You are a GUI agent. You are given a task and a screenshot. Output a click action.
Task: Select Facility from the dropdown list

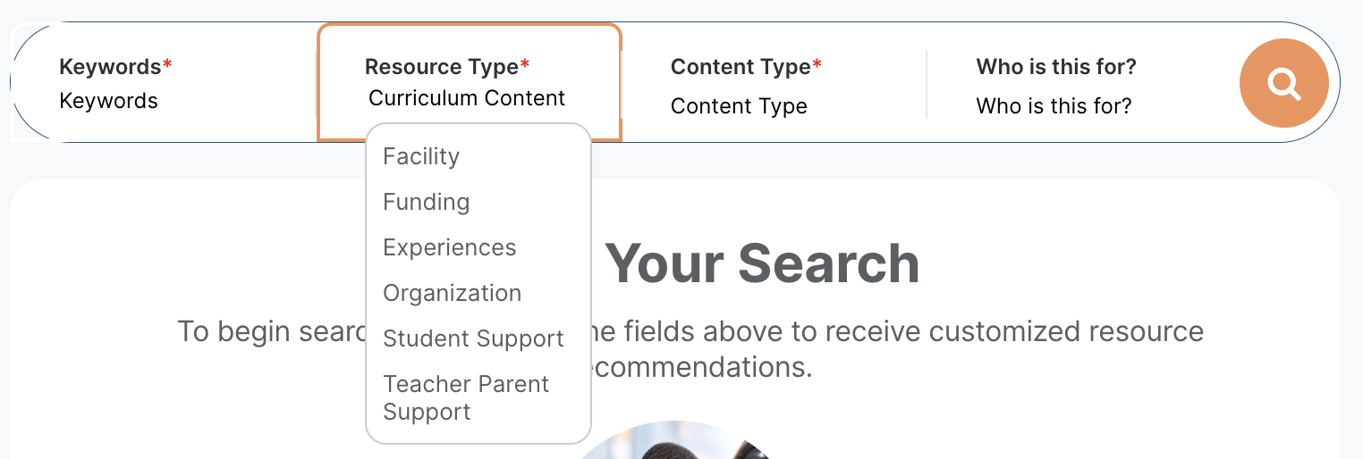[x=421, y=156]
